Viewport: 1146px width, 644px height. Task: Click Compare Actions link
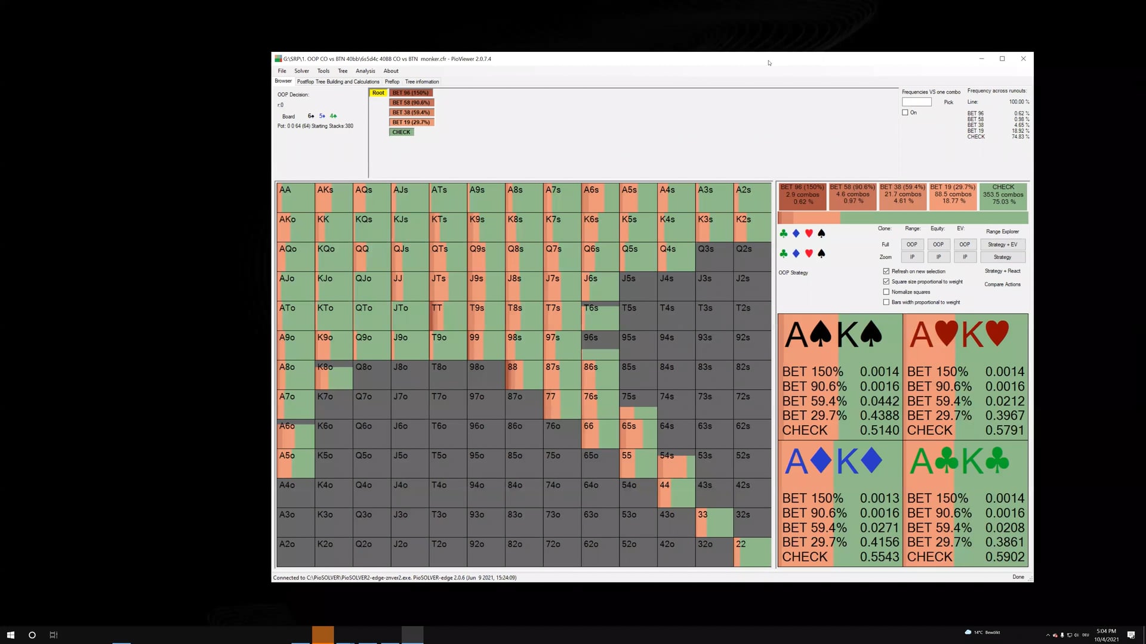(1002, 284)
